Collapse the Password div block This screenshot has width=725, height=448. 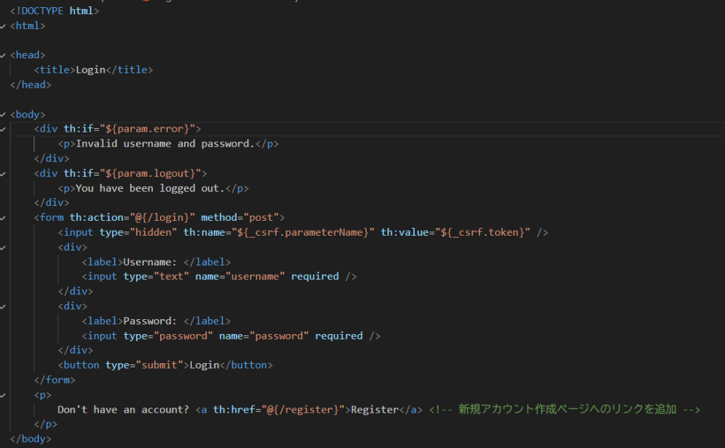pos(4,306)
